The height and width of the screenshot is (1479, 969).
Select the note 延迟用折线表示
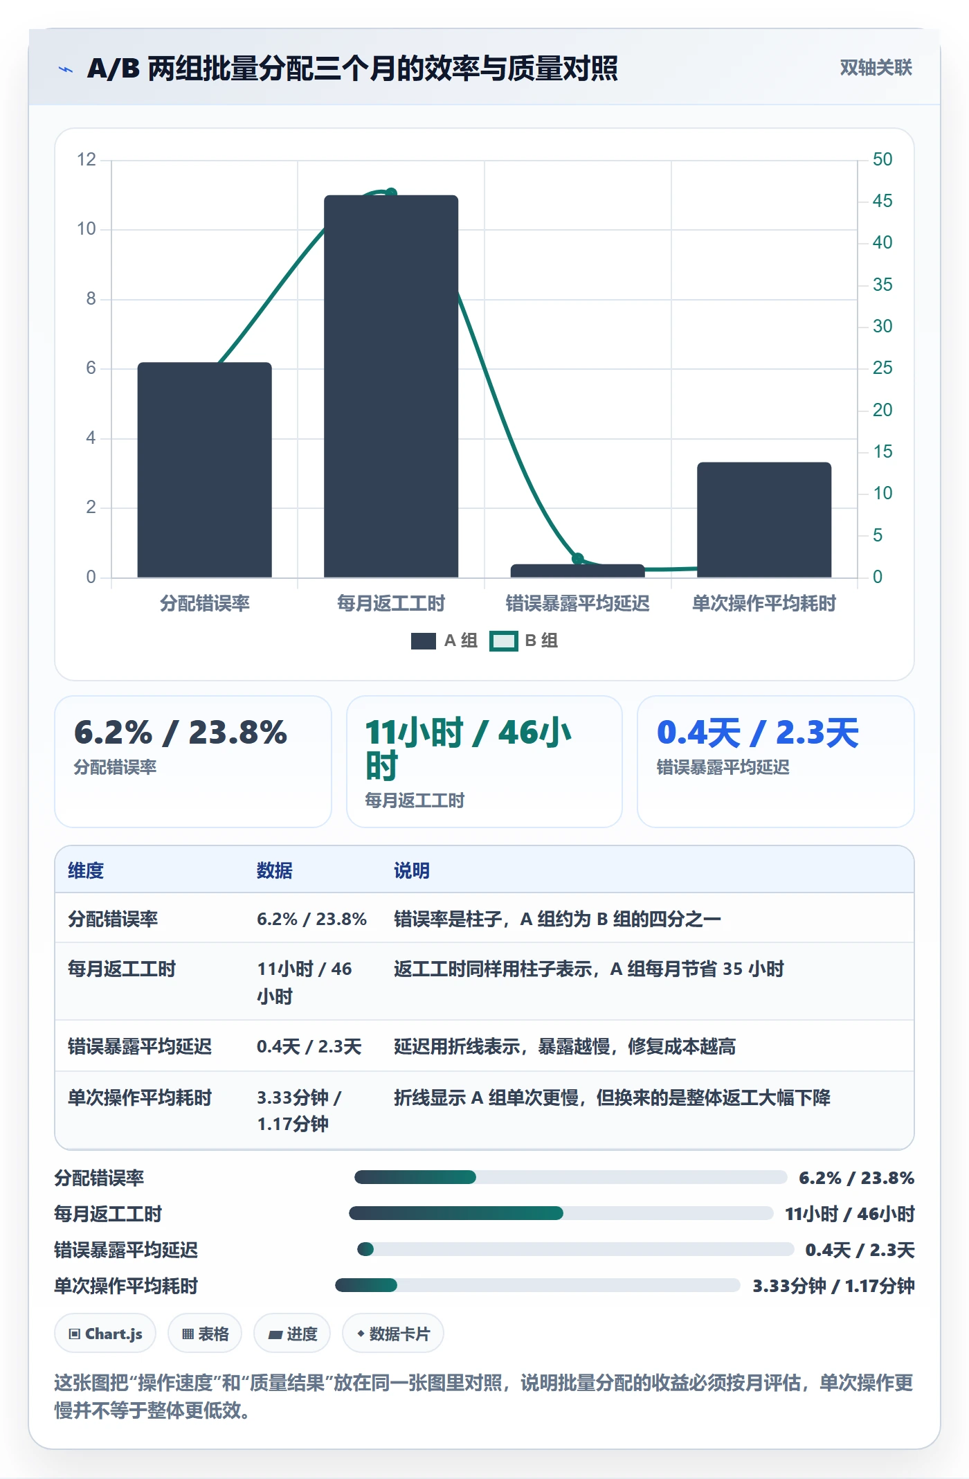[565, 1046]
